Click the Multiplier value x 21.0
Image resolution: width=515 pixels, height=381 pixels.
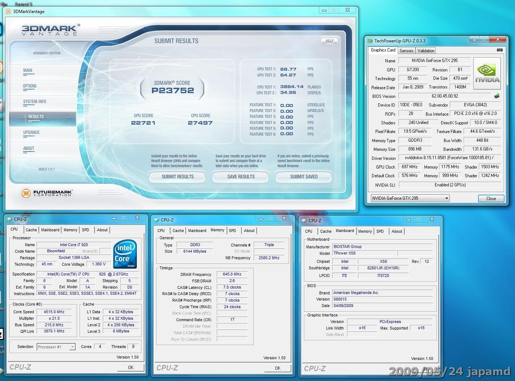pos(54,318)
